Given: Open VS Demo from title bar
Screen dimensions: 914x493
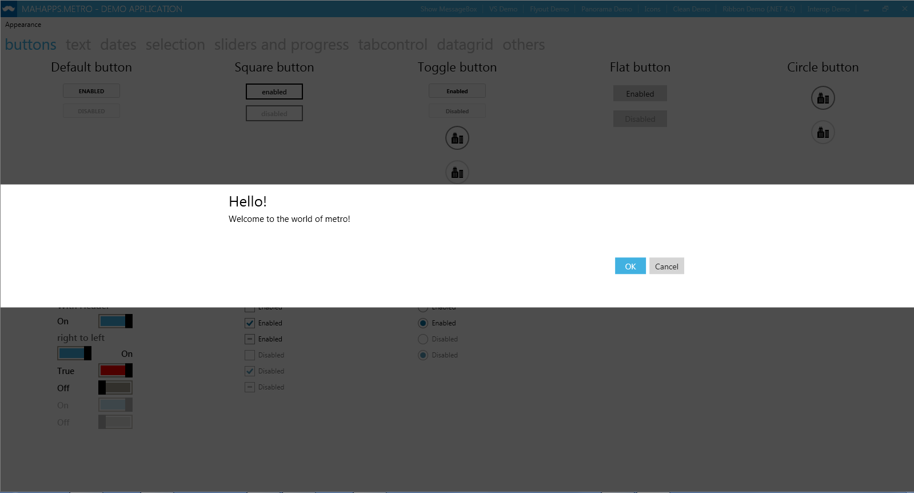Looking at the screenshot, I should pos(503,9).
